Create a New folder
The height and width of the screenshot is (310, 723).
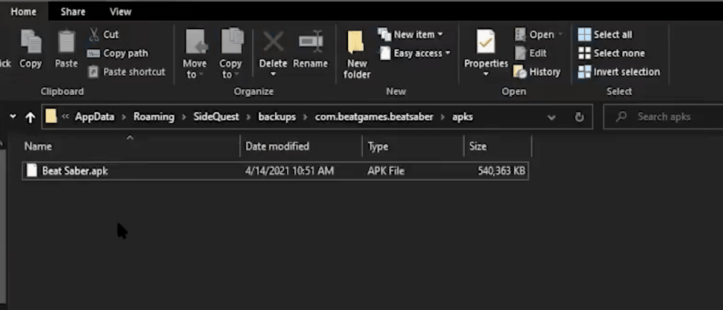pyautogui.click(x=357, y=54)
